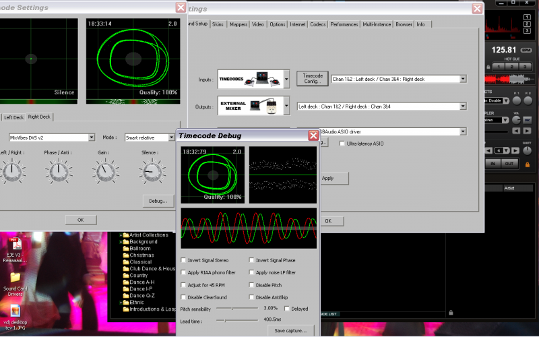
Task: Click the BPM button beside 125.81
Action: pyautogui.click(x=526, y=50)
